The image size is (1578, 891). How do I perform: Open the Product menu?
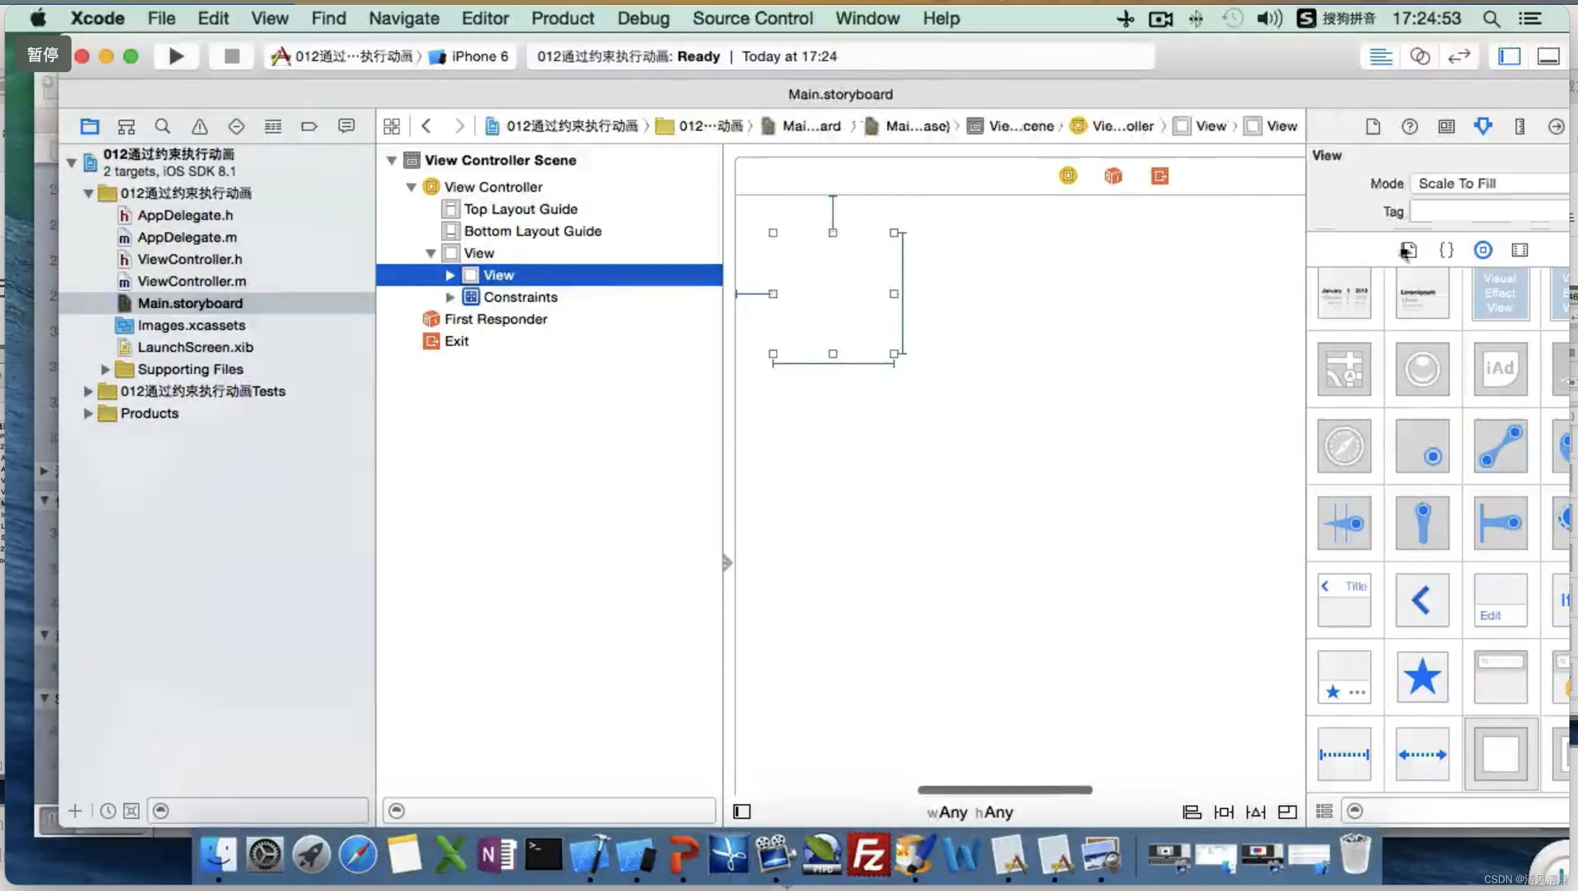pyautogui.click(x=562, y=18)
